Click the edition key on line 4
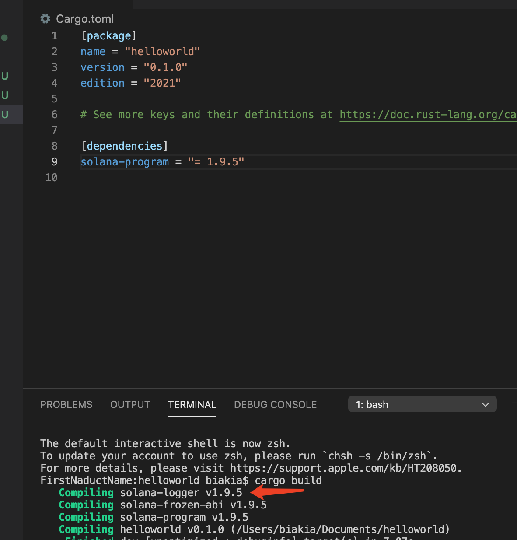The height and width of the screenshot is (540, 517). click(102, 83)
